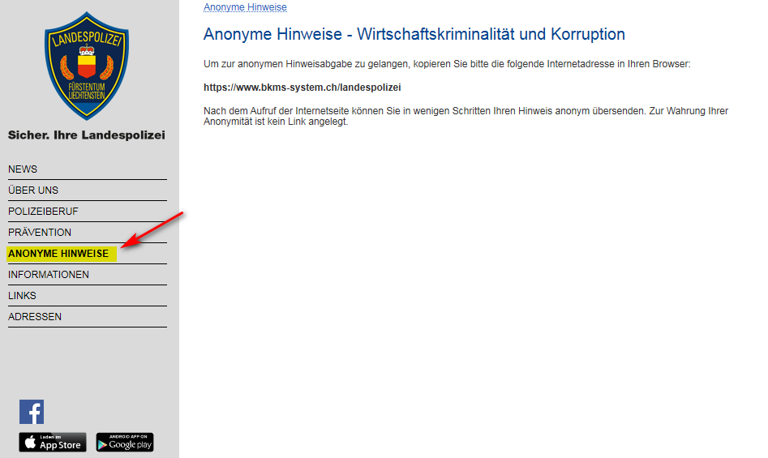Click the Wirtschaftskriminalität und Korruption heading
The height and width of the screenshot is (458, 768).
coord(414,34)
